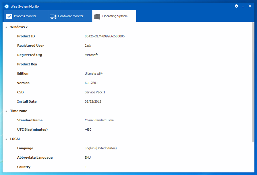The image size is (257, 175).
Task: Select the UTC Bias(minutes) label
Action: click(x=32, y=130)
